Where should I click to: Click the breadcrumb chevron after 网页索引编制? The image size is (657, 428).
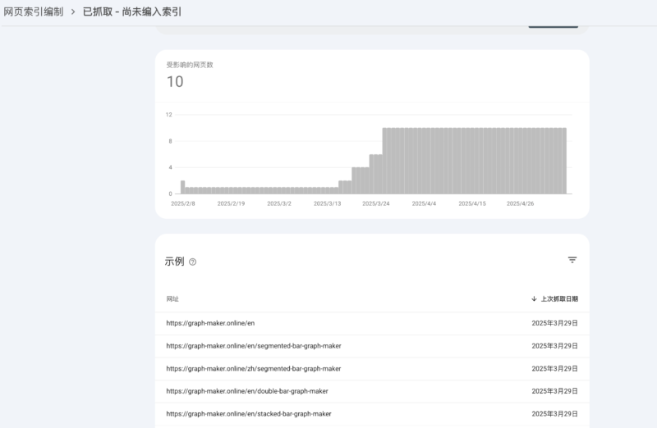pyautogui.click(x=73, y=12)
